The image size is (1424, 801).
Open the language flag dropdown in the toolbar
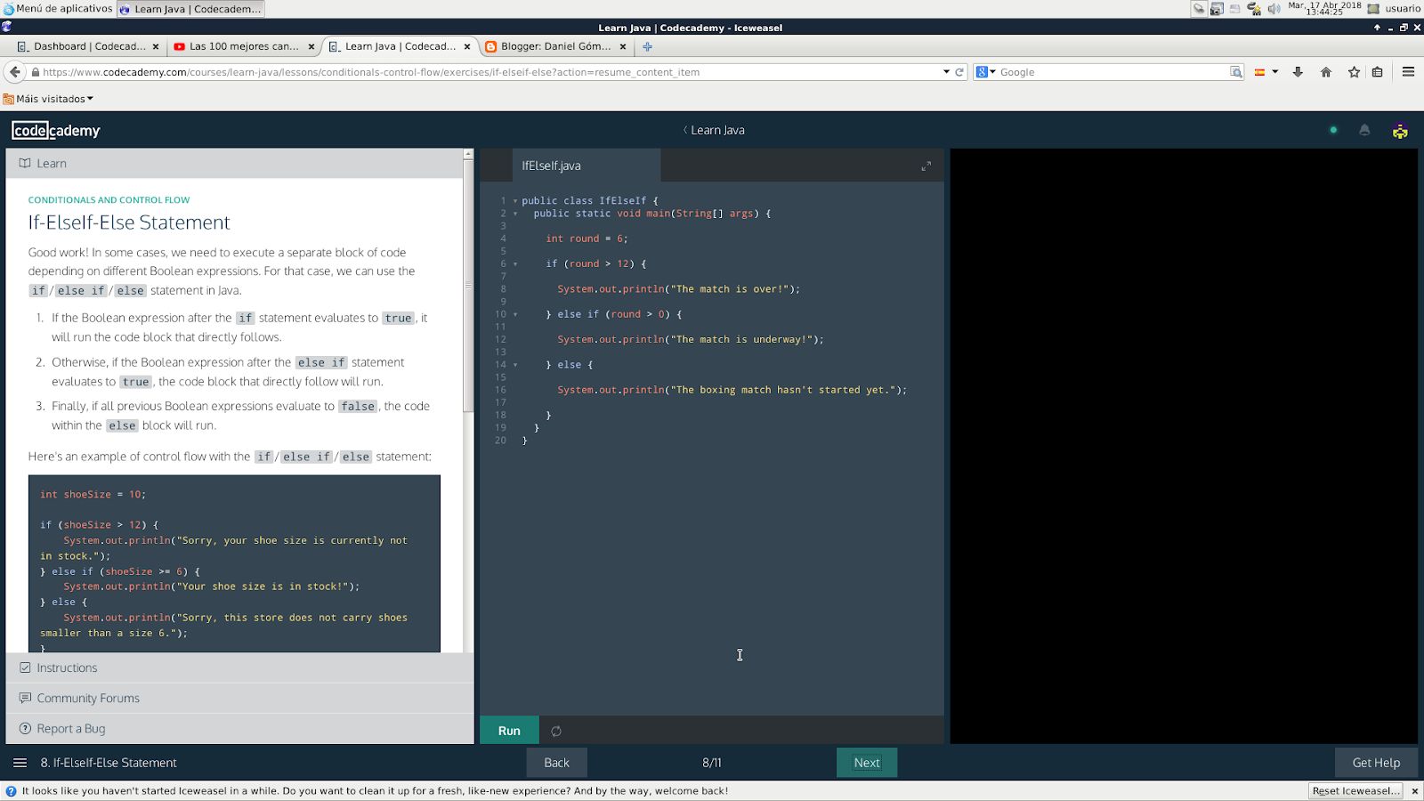(x=1266, y=72)
